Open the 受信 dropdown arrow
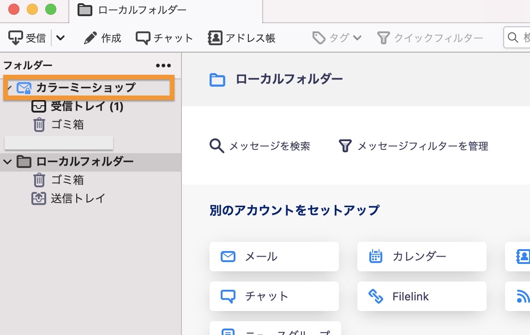530x335 pixels. click(60, 37)
